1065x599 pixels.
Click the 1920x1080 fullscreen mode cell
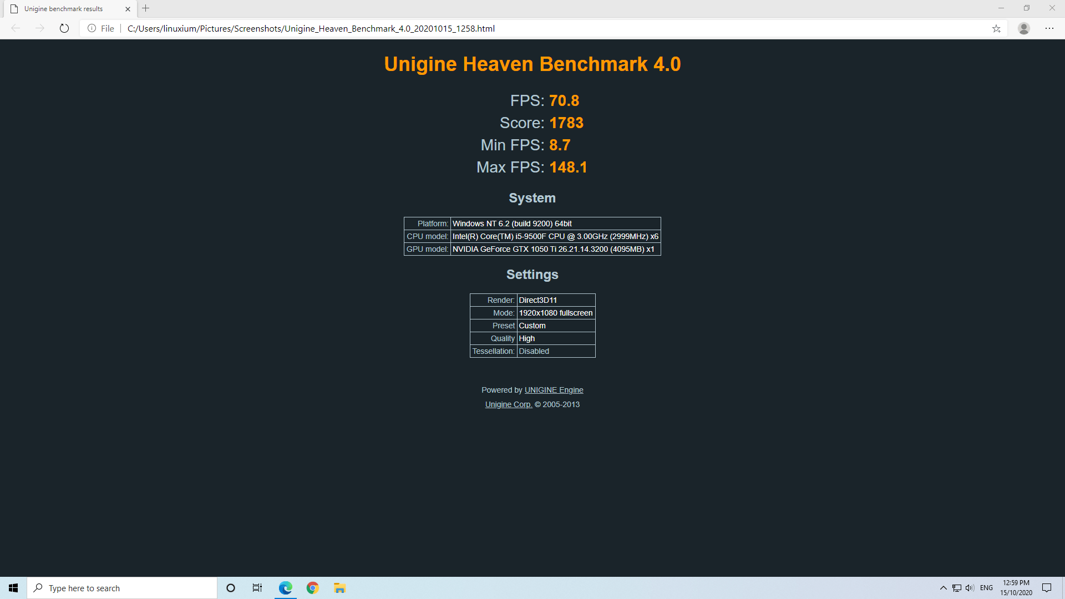pyautogui.click(x=556, y=313)
